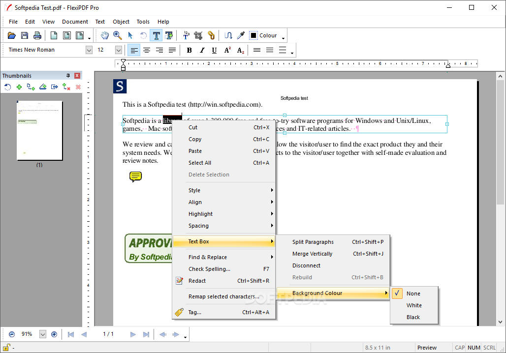The height and width of the screenshot is (353, 506).
Task: Open the zoom level dropdown
Action: (43, 334)
